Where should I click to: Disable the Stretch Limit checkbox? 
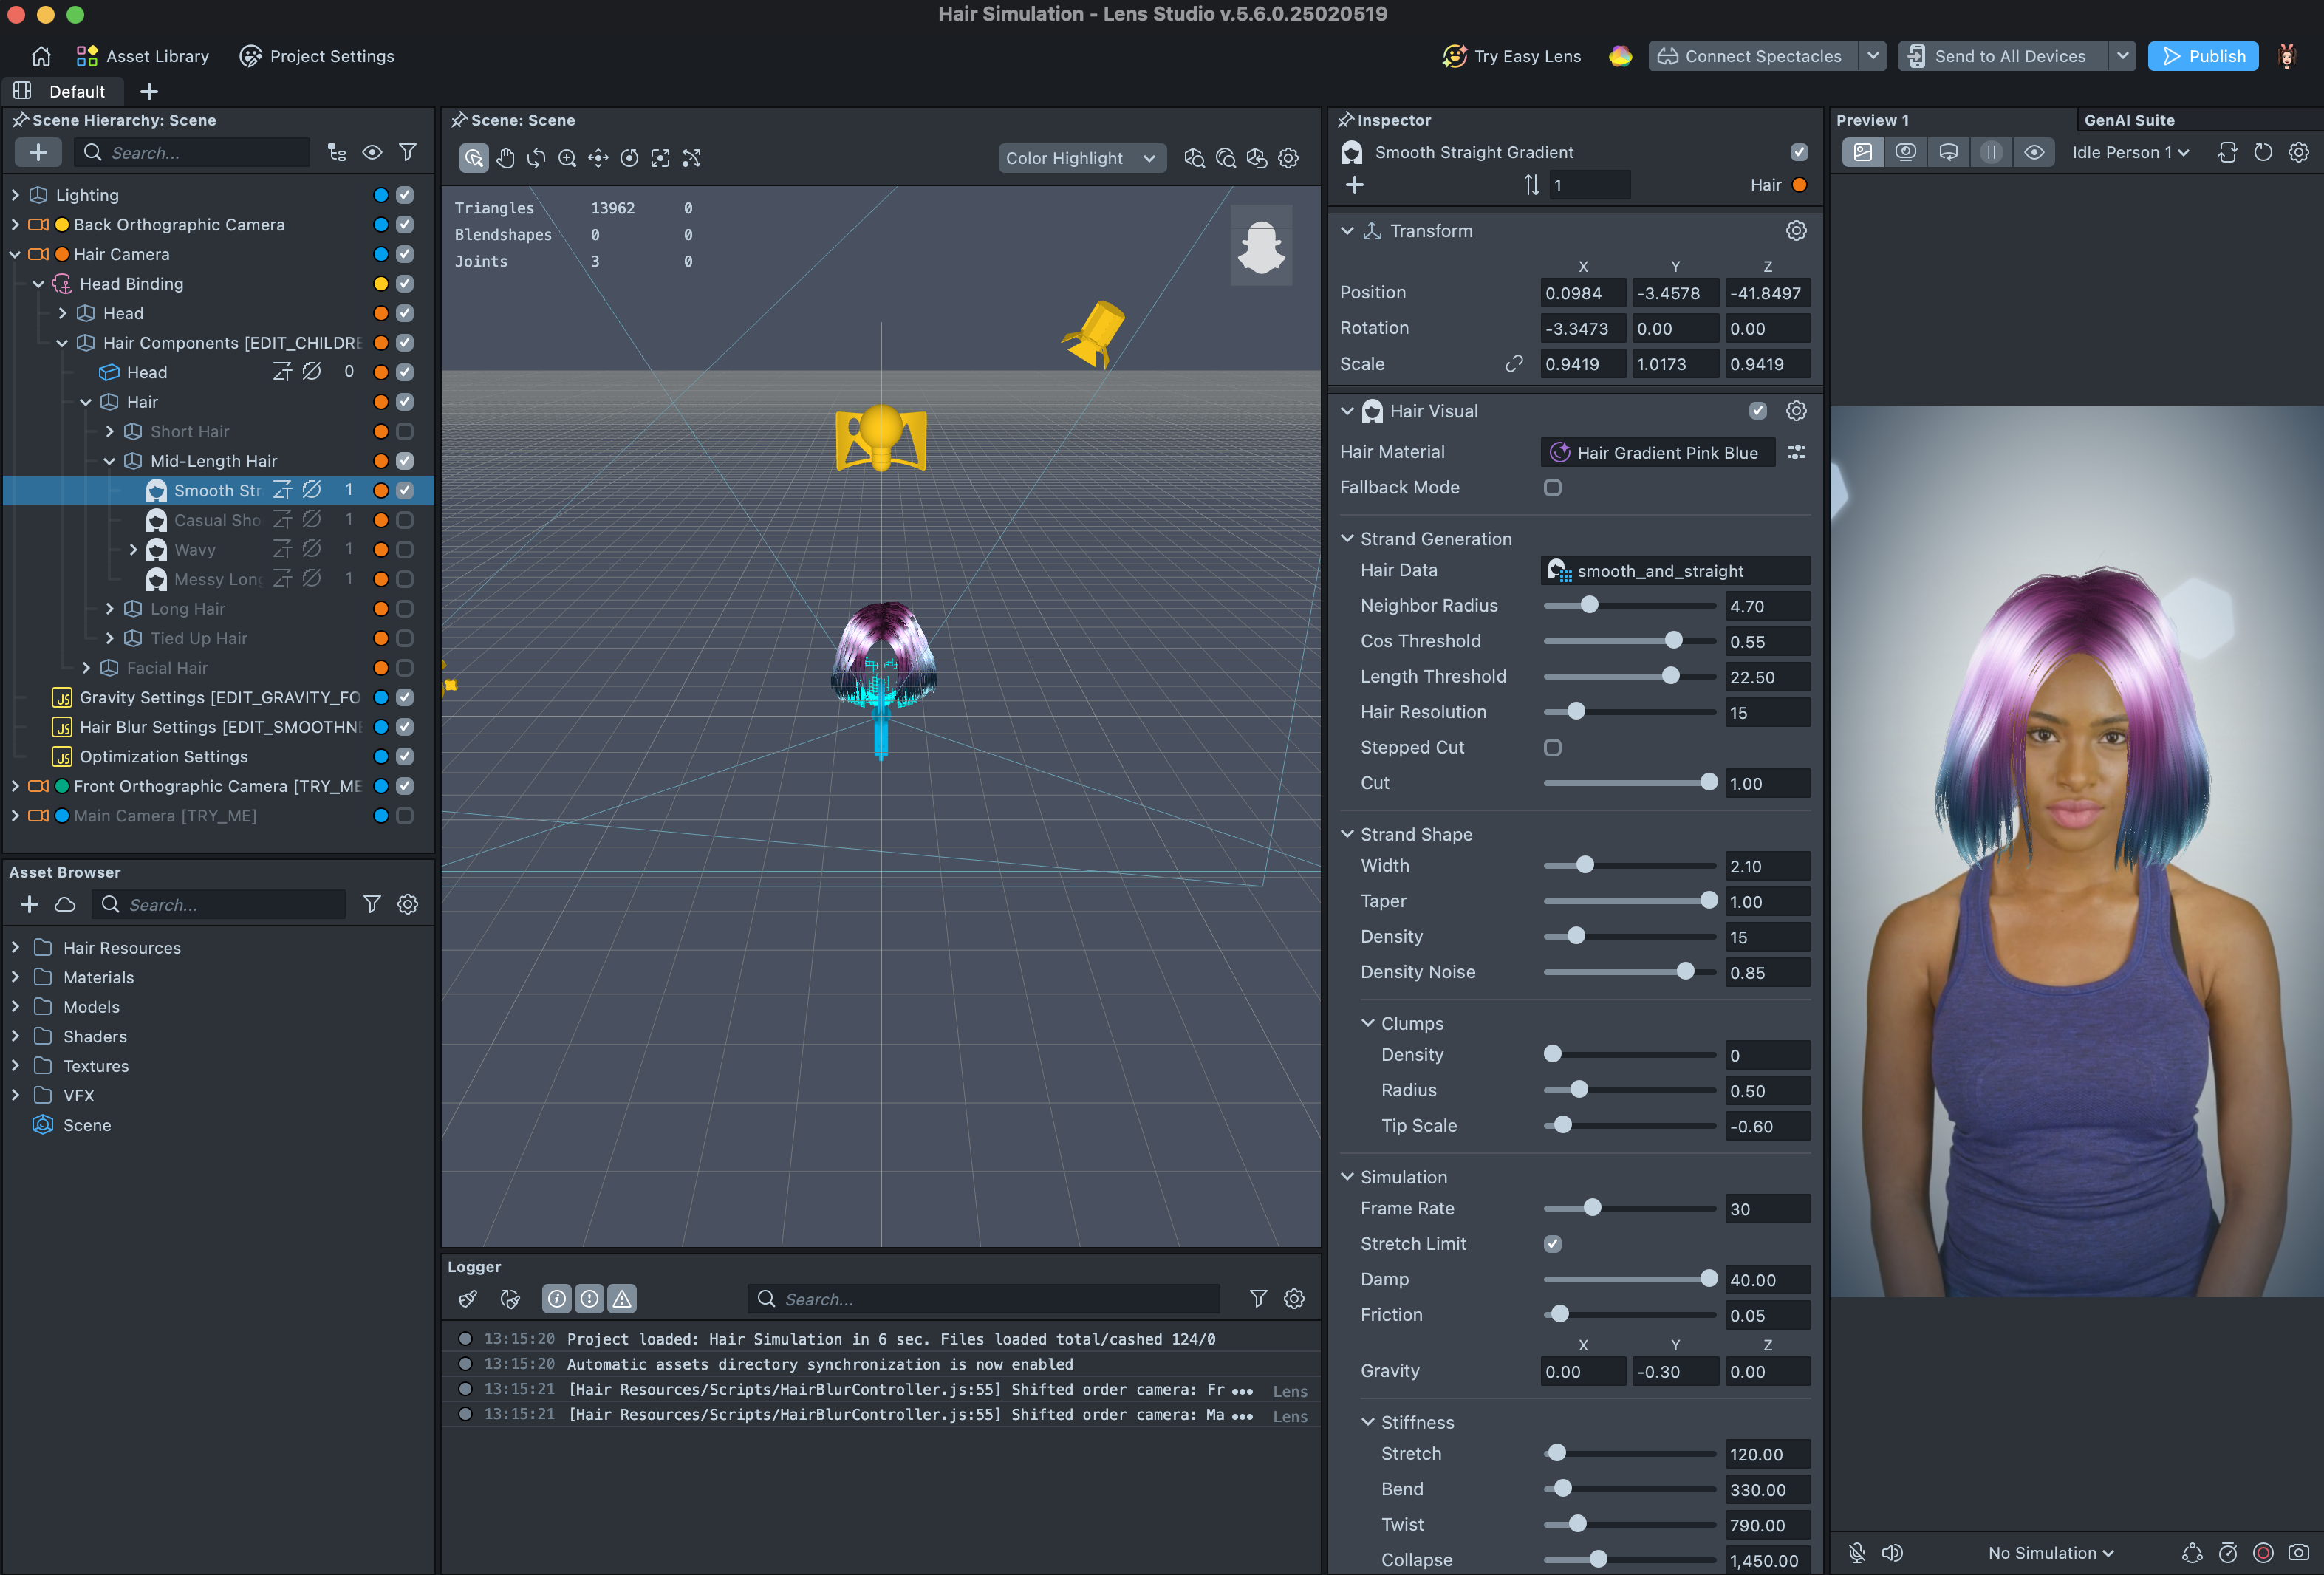coord(1552,1244)
